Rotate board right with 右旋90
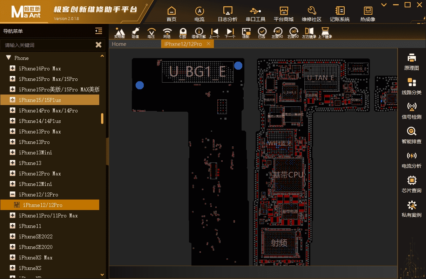Screen dimensions: 426x279 point(293,33)
